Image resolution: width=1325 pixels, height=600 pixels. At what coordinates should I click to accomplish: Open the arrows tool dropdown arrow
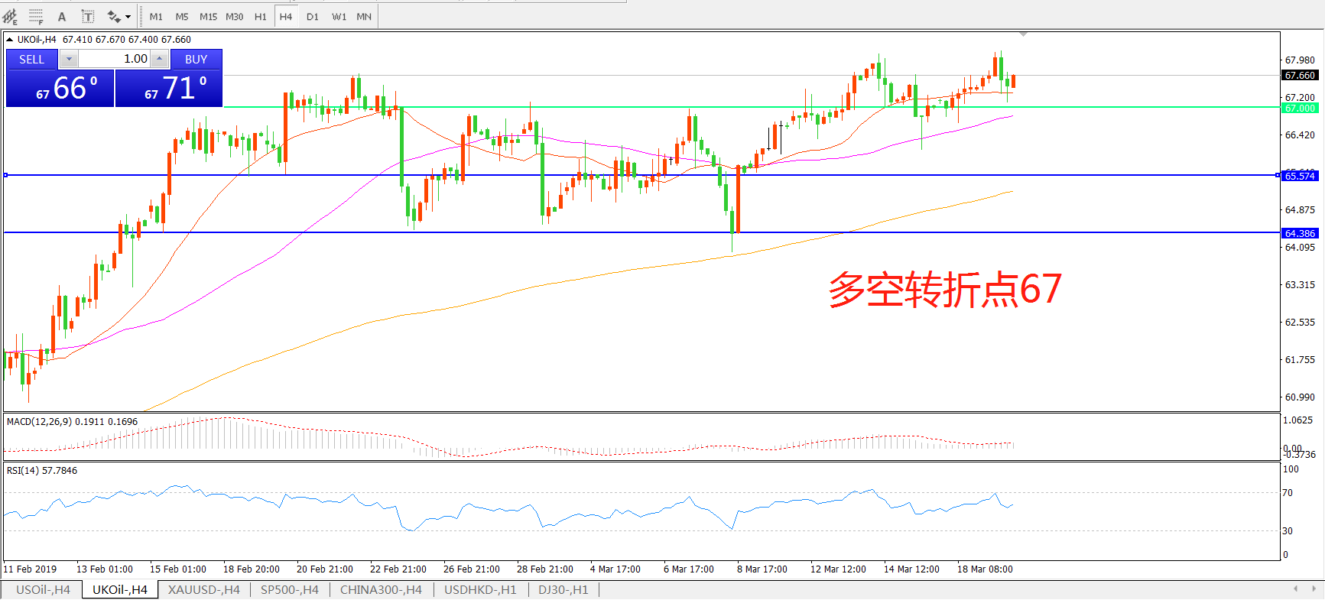pos(128,17)
